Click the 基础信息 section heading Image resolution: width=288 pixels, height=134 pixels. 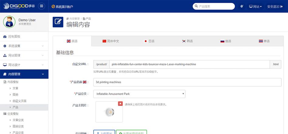[65, 53]
